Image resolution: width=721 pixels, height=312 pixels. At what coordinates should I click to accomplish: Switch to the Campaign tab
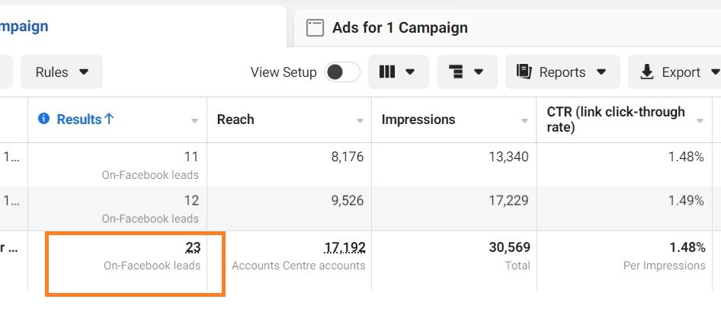(x=24, y=27)
